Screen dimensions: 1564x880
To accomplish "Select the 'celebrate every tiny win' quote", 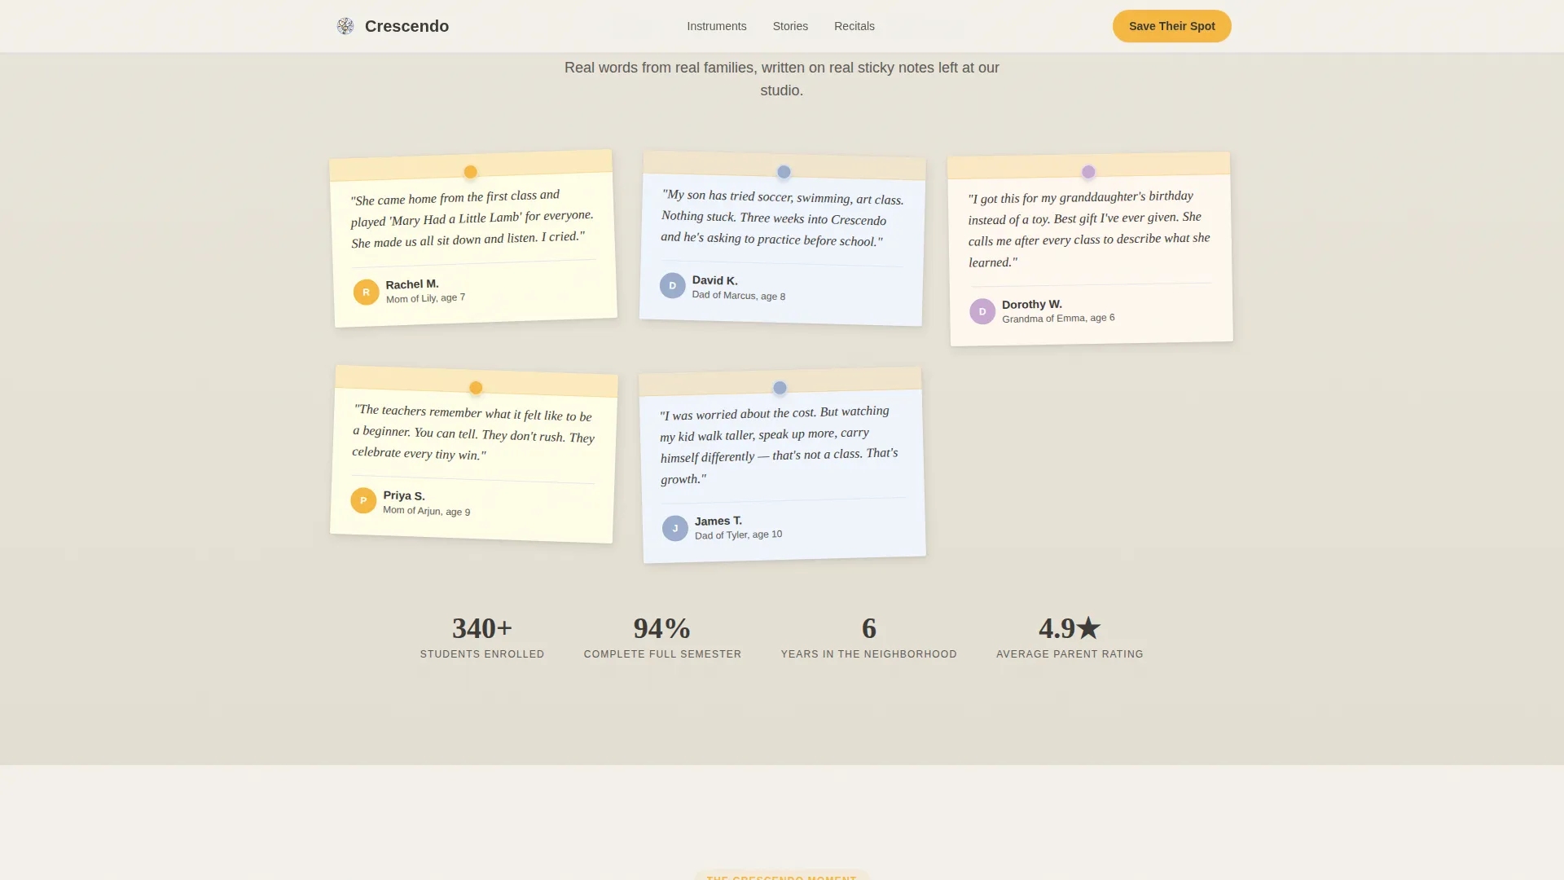I will pos(473,433).
